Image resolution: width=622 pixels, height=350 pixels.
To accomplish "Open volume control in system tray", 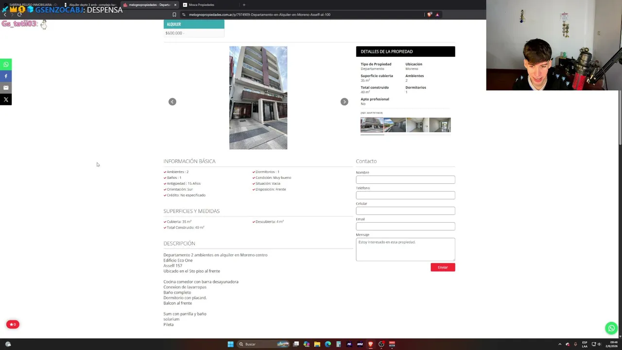I will coord(599,344).
